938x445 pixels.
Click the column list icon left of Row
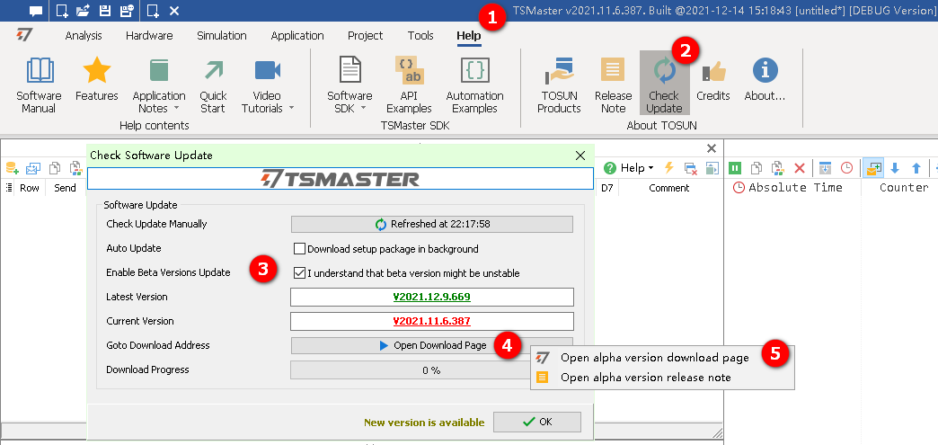coord(8,188)
